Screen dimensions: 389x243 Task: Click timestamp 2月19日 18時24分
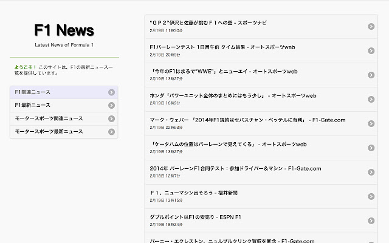pos(166,224)
